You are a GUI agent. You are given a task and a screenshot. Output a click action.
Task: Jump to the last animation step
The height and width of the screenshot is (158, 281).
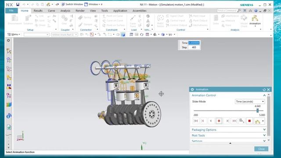[234, 121]
